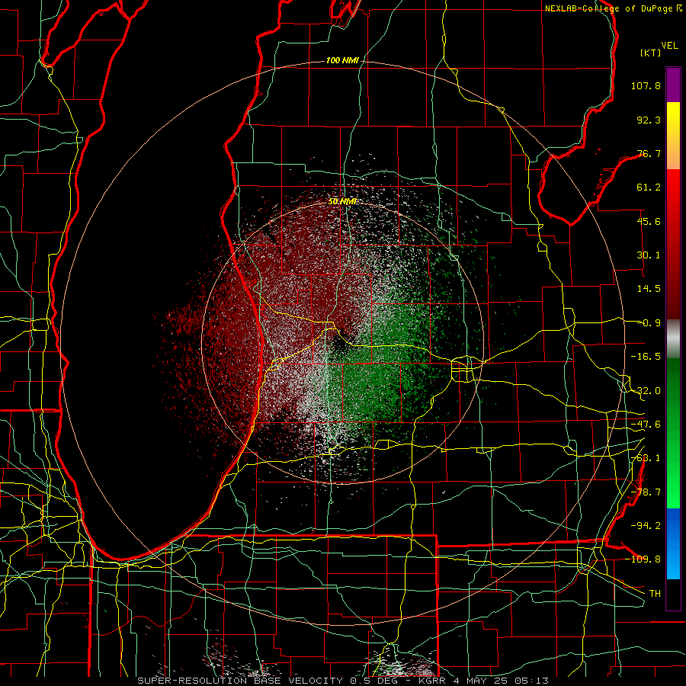Image resolution: width=686 pixels, height=686 pixels.
Task: Click the 50 NMI range ring label
Action: click(x=342, y=201)
